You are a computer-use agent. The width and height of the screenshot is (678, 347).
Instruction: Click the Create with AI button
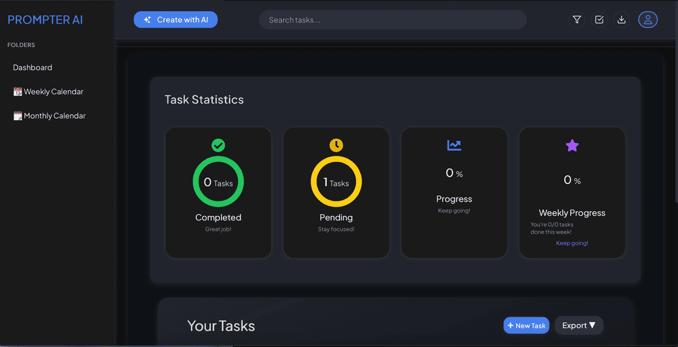175,19
